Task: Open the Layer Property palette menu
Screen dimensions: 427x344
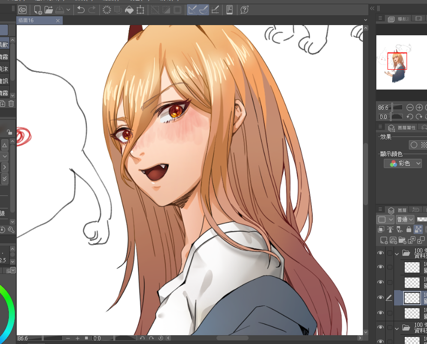Action: 380,127
